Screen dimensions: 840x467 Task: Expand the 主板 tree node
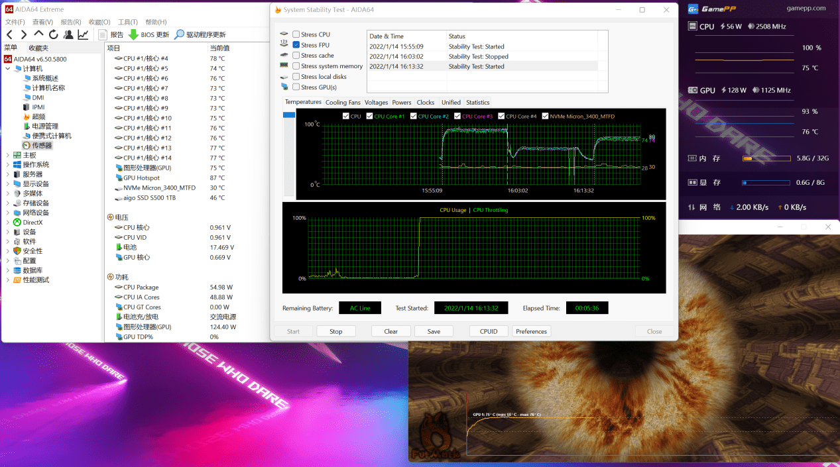pyautogui.click(x=8, y=155)
